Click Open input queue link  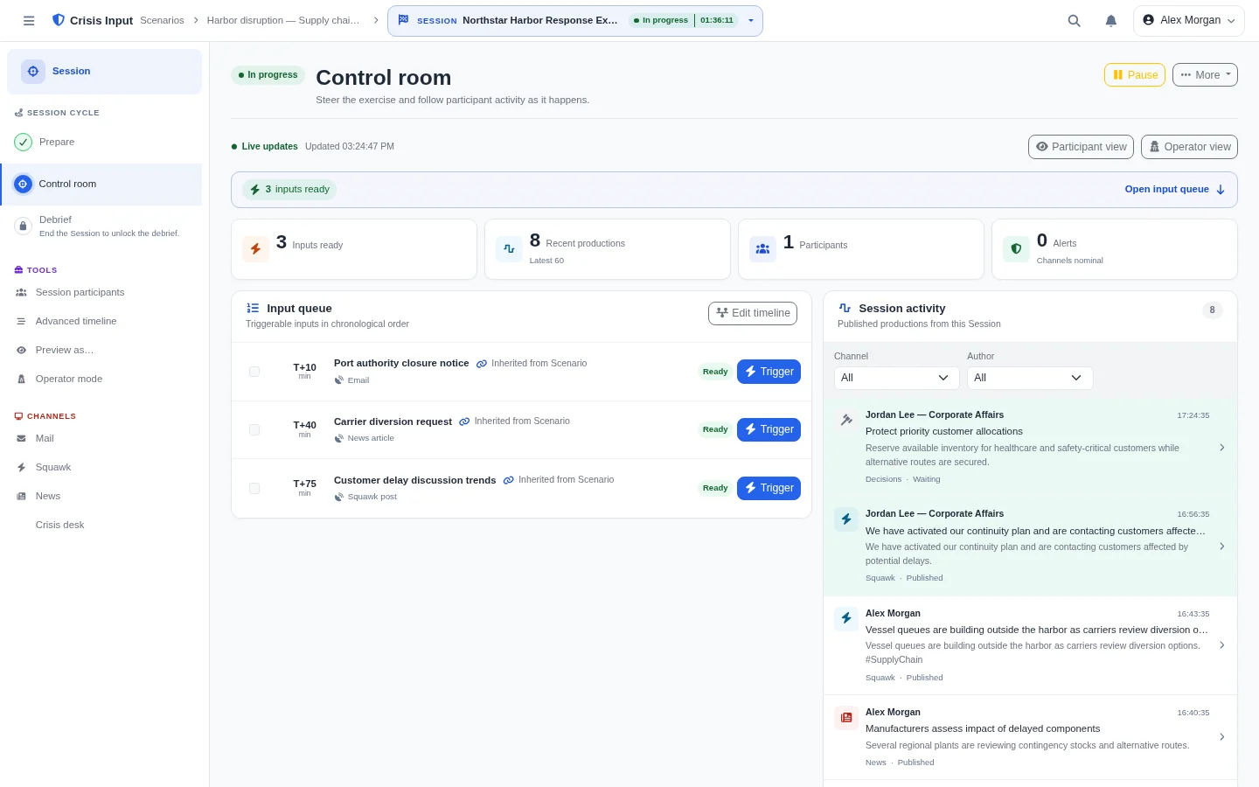click(1174, 190)
